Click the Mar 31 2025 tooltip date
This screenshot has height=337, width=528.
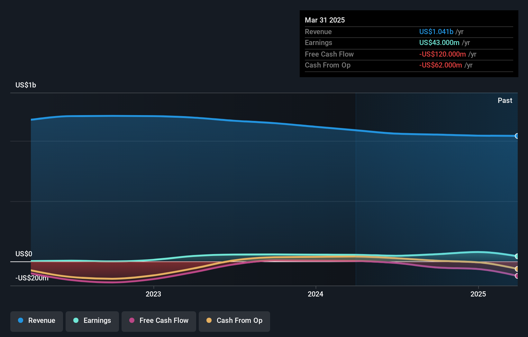point(325,20)
